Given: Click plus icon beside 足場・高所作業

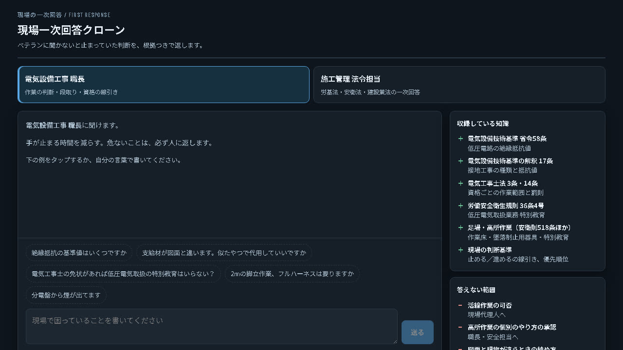Looking at the screenshot, I should (x=460, y=227).
